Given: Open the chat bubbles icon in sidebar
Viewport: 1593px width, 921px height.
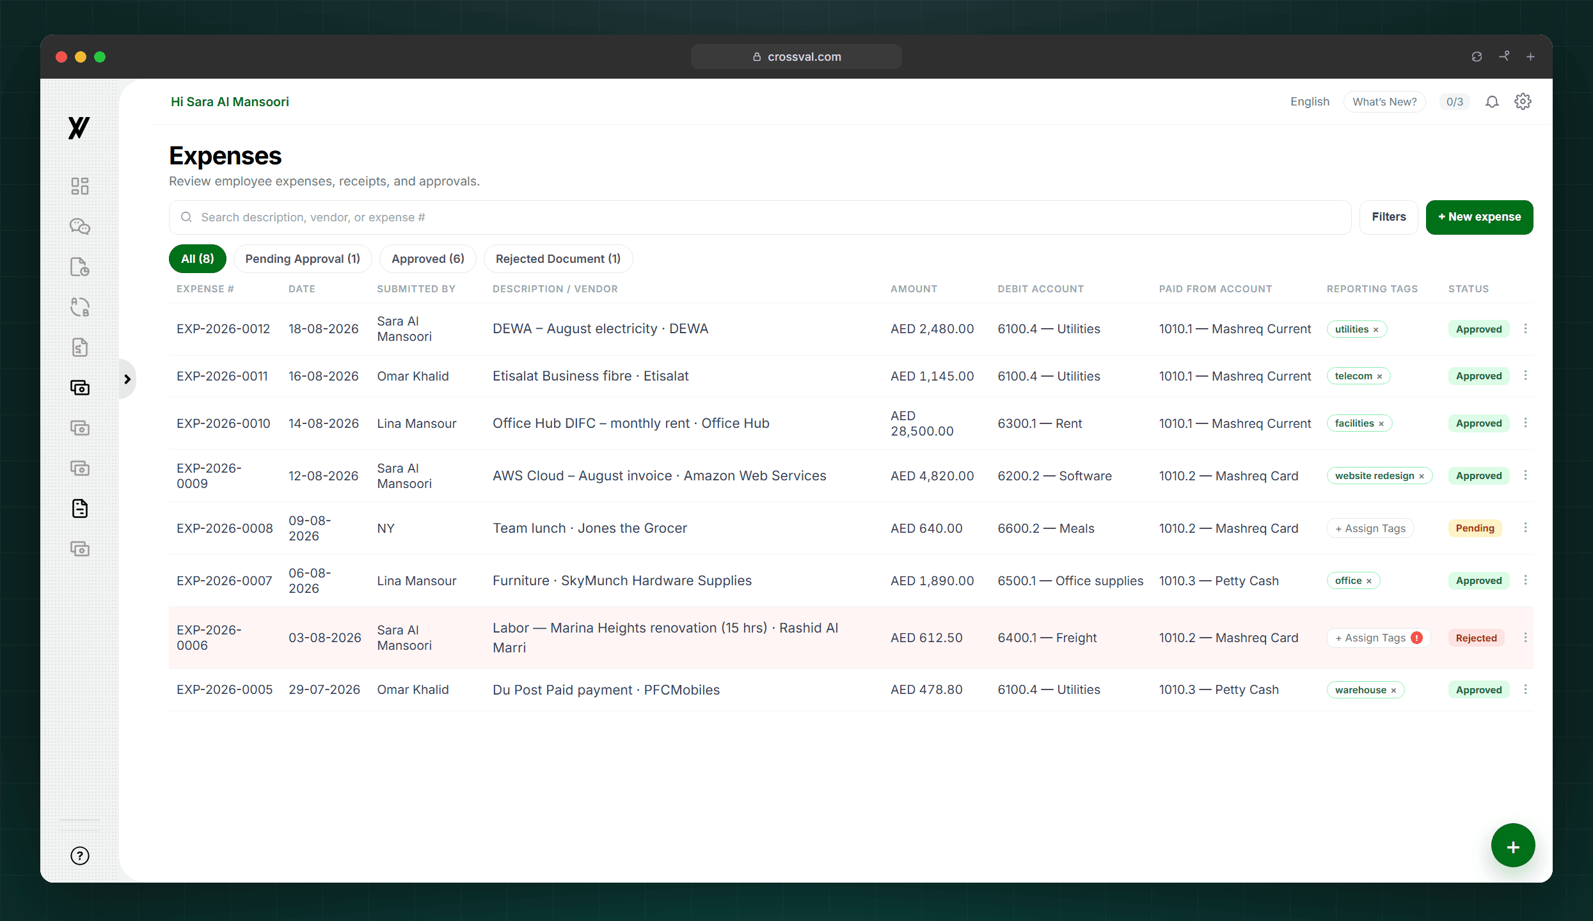Looking at the screenshot, I should [80, 226].
